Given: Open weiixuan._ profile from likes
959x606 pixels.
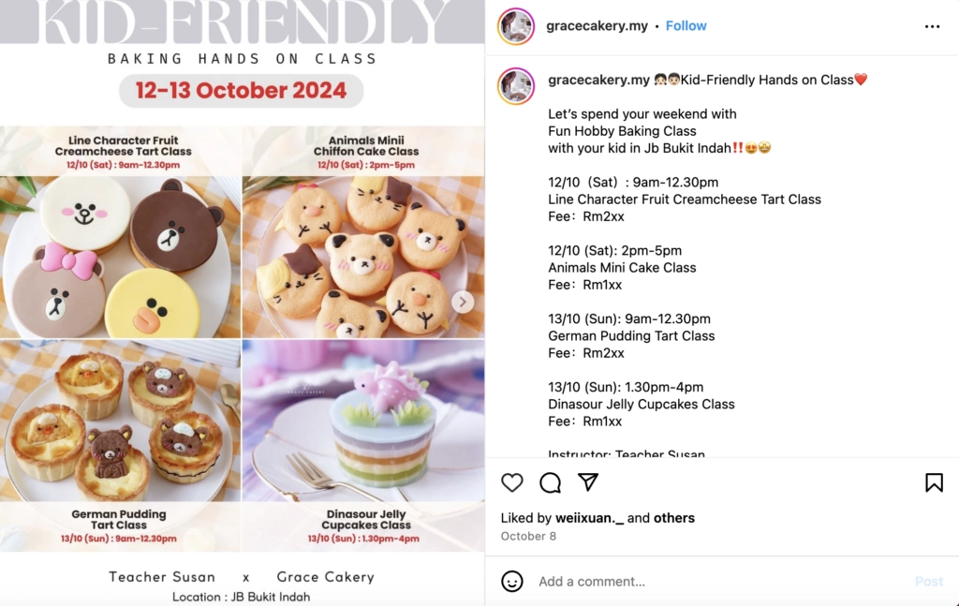Looking at the screenshot, I should [588, 518].
